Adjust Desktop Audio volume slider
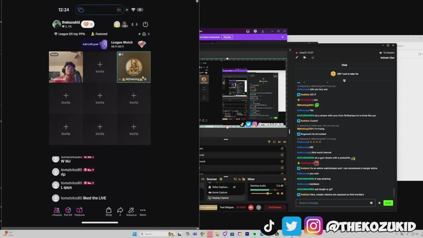Screen dimensions: 423x238 pos(267,193)
